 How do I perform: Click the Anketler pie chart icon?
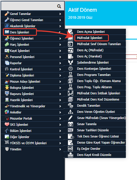(x=7, y=112)
